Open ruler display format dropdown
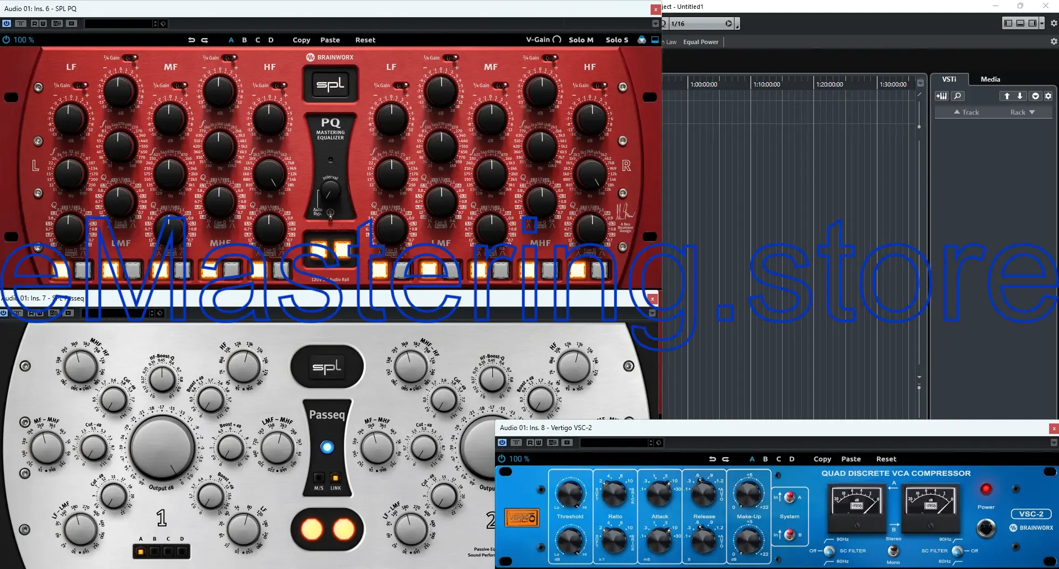The width and height of the screenshot is (1059, 569). click(x=920, y=84)
